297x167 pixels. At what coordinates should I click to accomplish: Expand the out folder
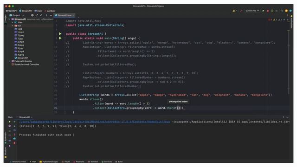(x=13, y=26)
